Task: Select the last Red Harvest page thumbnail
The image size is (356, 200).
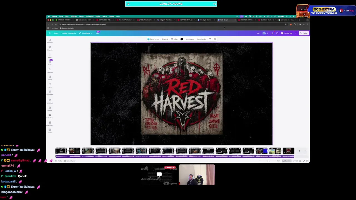Action: [288, 151]
